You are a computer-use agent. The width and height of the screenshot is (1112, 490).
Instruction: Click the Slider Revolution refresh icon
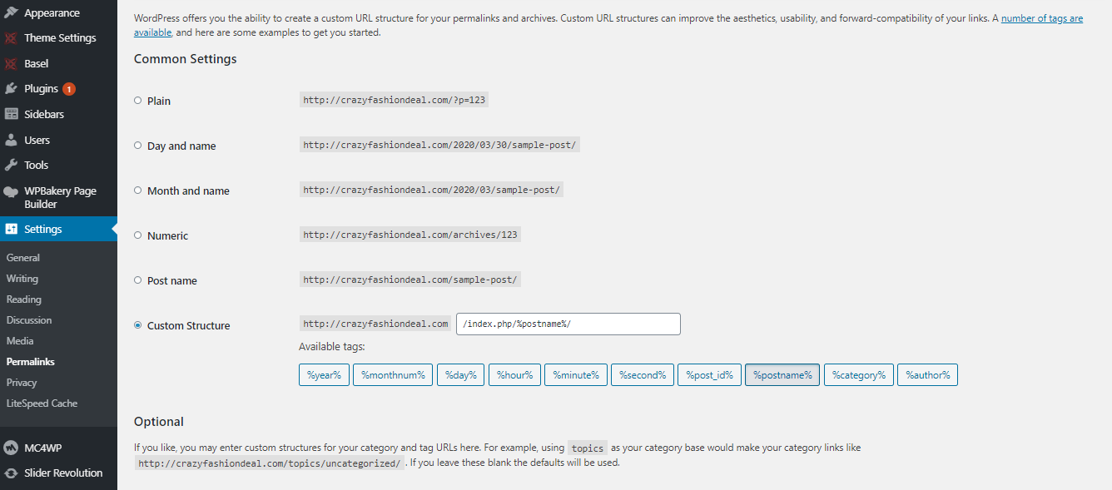[11, 473]
